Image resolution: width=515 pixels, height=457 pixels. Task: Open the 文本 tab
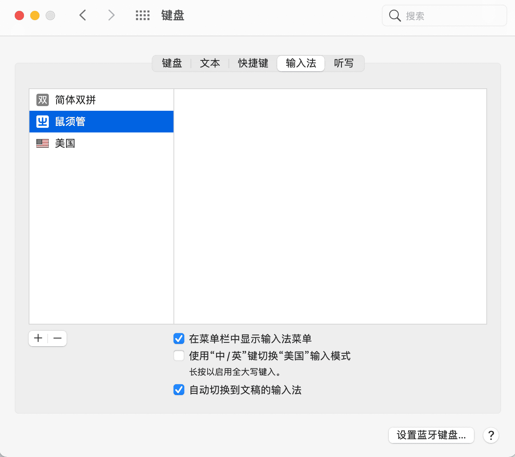[210, 64]
